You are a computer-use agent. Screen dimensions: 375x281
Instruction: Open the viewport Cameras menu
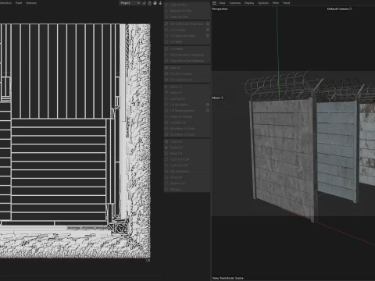pyautogui.click(x=234, y=3)
